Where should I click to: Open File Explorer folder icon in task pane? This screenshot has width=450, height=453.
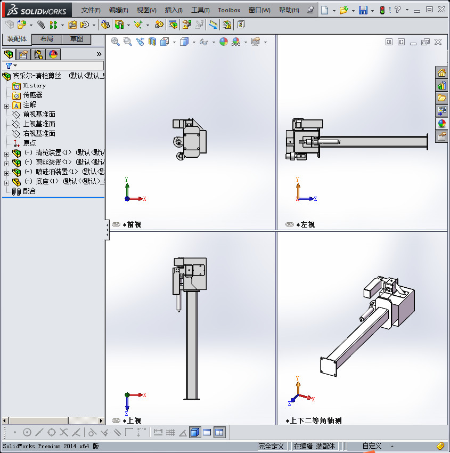pyautogui.click(x=441, y=98)
